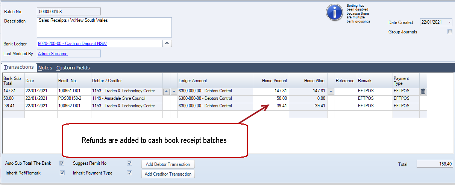Click into the Description text box

click(x=105, y=27)
